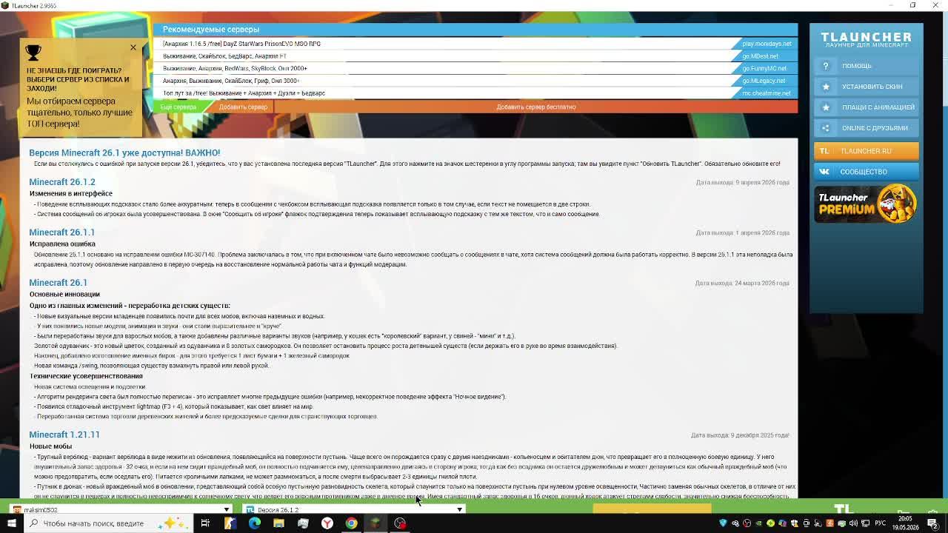Open Google Chrome from the taskbar
Viewport: 948px width, 533px height.
pyautogui.click(x=351, y=523)
